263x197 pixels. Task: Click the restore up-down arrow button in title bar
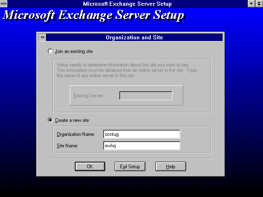coord(259,4)
